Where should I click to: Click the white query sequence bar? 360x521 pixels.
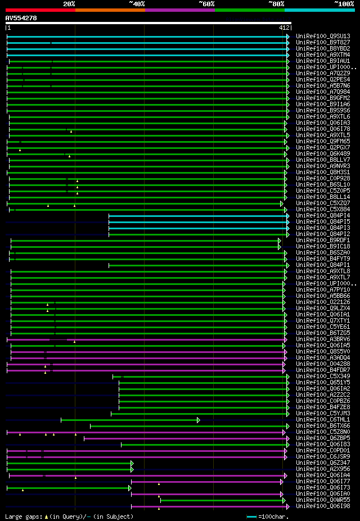pyautogui.click(x=148, y=23)
